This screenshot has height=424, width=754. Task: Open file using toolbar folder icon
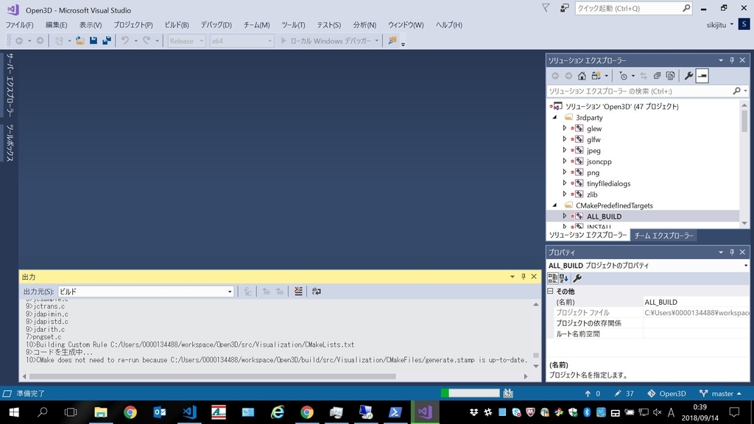tap(80, 41)
